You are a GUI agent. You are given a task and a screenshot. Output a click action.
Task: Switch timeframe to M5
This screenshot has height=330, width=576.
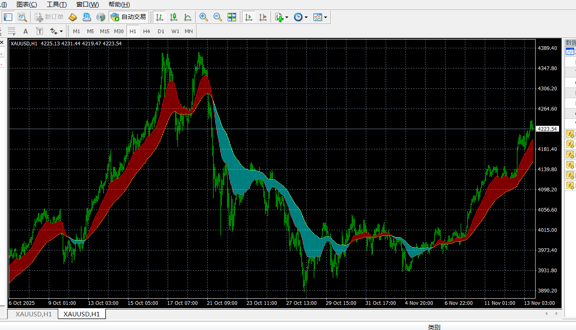coord(90,31)
